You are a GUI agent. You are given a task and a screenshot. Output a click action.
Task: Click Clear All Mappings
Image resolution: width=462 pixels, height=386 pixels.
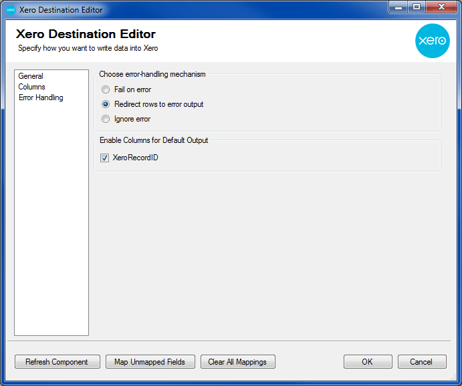(238, 361)
